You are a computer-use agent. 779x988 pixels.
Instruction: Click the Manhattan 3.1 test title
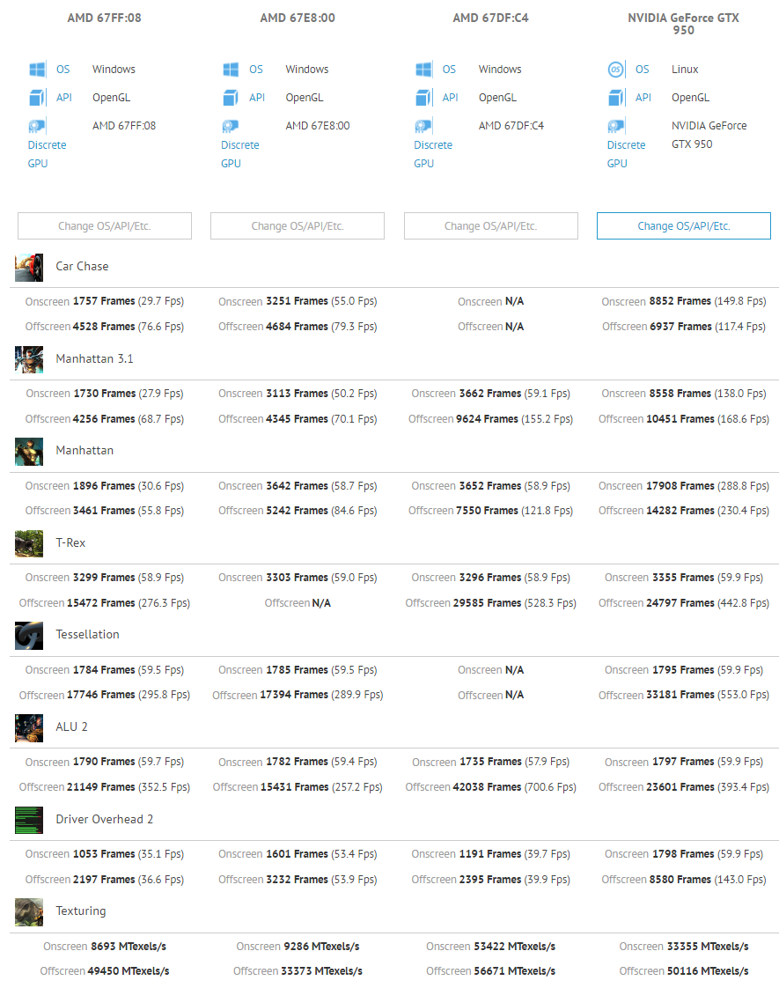pyautogui.click(x=94, y=358)
